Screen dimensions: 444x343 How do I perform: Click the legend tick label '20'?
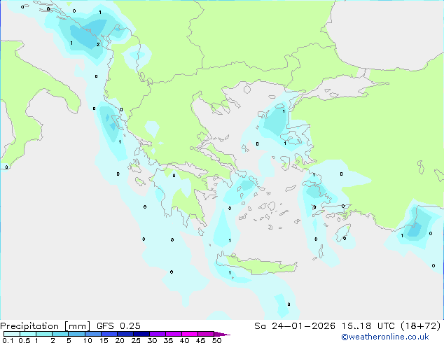120,340
